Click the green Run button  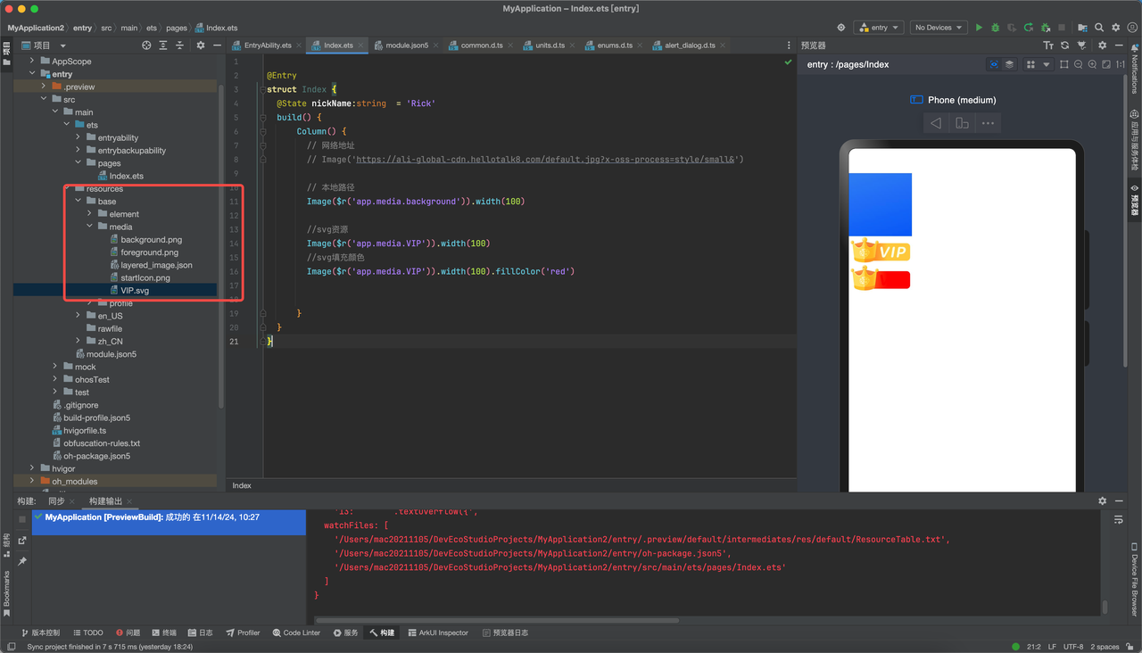pyautogui.click(x=979, y=28)
